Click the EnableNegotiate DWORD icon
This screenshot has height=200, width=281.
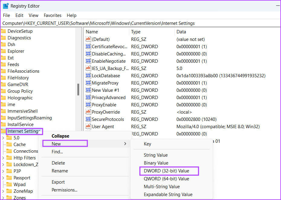(x=88, y=61)
